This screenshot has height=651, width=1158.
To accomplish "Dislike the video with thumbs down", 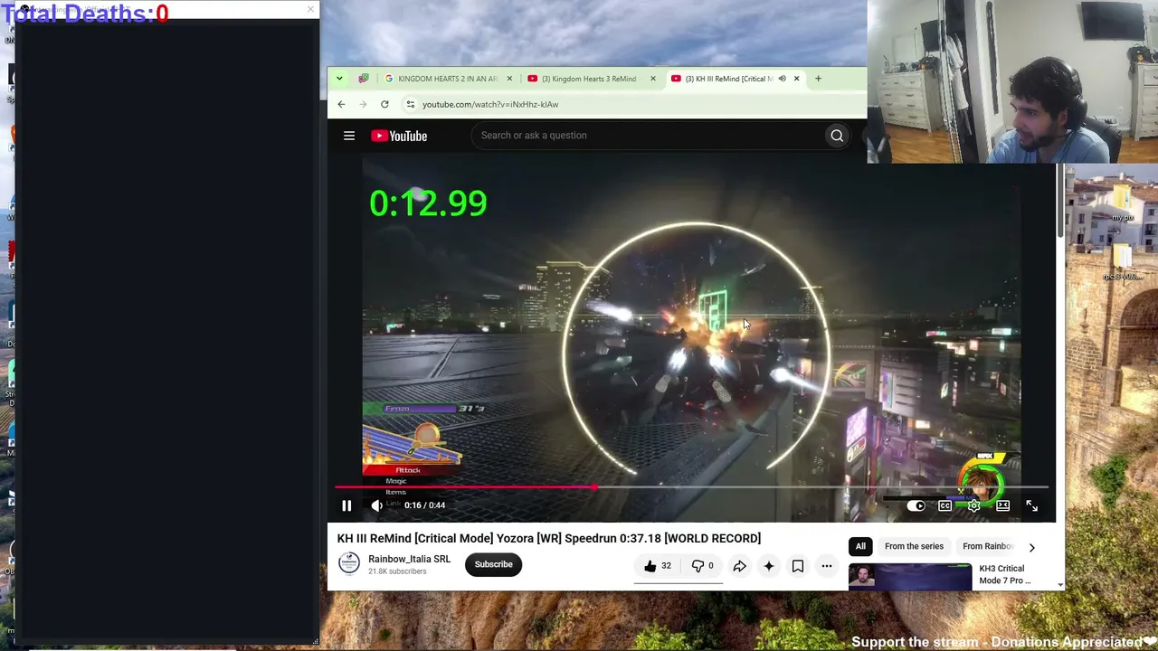I will coord(702,566).
